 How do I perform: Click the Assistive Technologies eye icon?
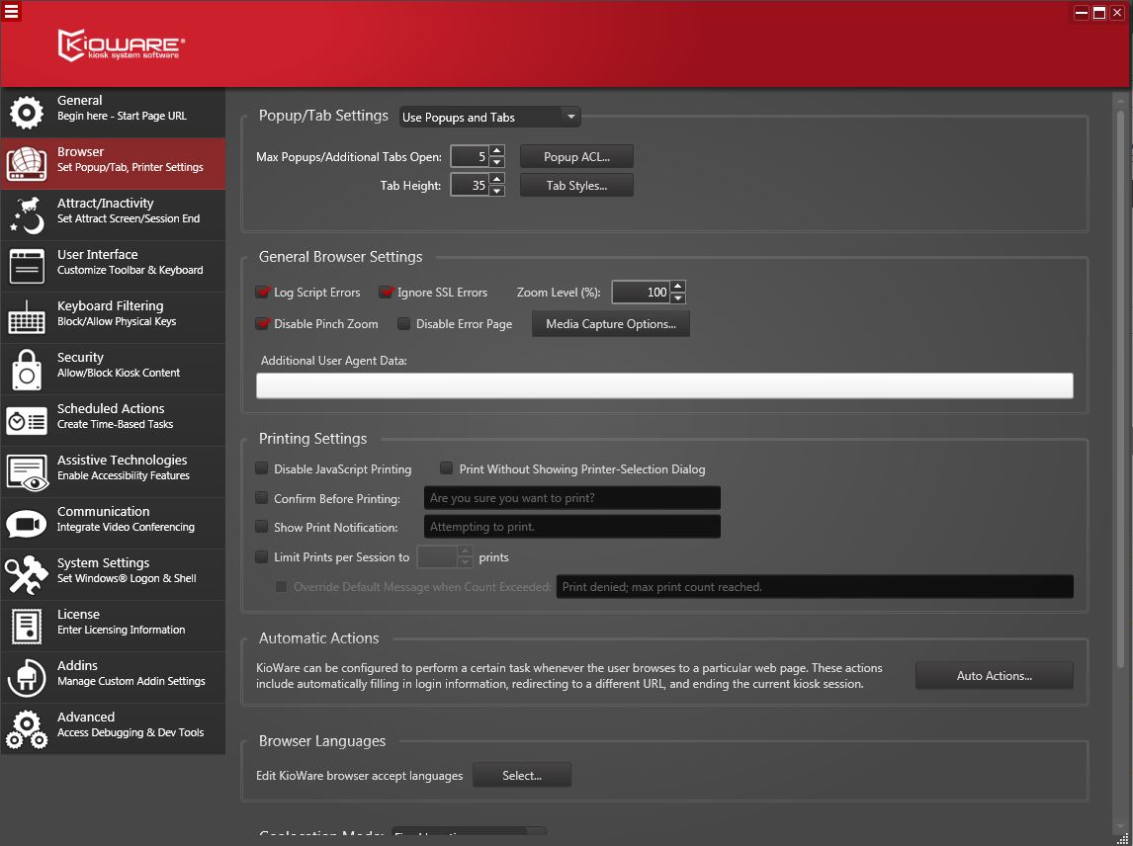(27, 472)
